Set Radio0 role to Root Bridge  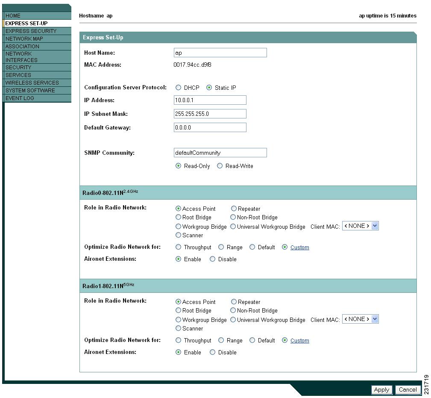tap(179, 217)
